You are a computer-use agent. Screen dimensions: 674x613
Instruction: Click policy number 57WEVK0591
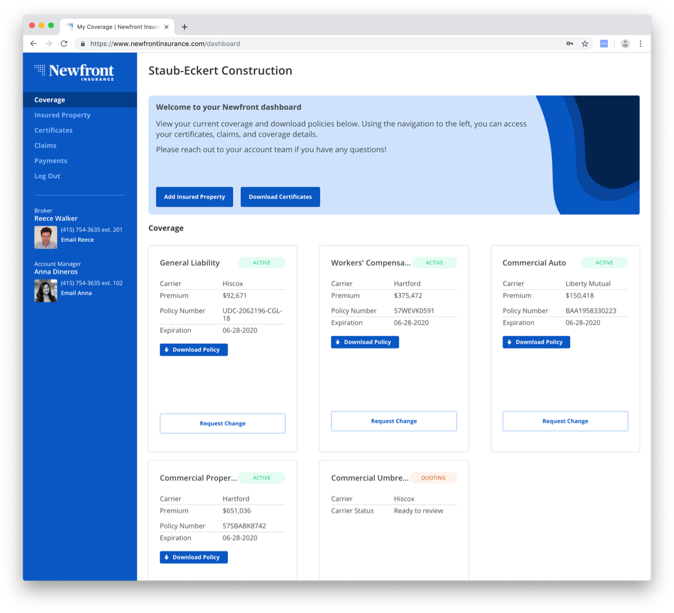(414, 311)
